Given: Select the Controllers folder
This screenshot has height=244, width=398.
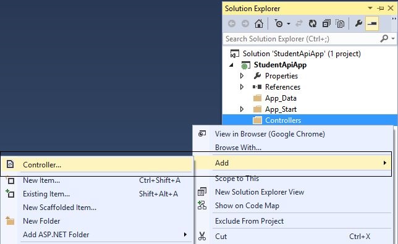Looking at the screenshot, I should (x=283, y=120).
